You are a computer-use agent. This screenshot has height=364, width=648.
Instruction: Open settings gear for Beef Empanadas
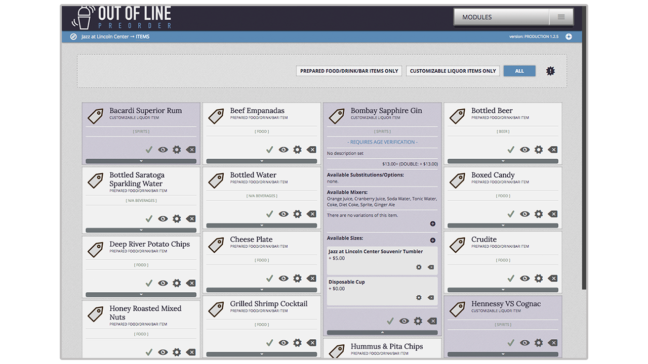297,150
